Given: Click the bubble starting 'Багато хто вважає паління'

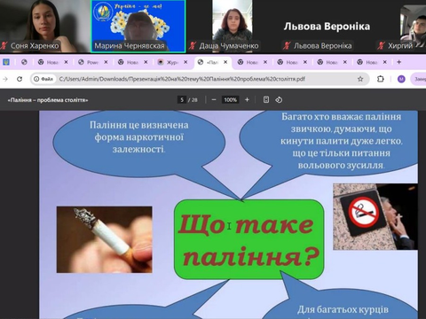Looking at the screenshot, I should pos(341,141).
